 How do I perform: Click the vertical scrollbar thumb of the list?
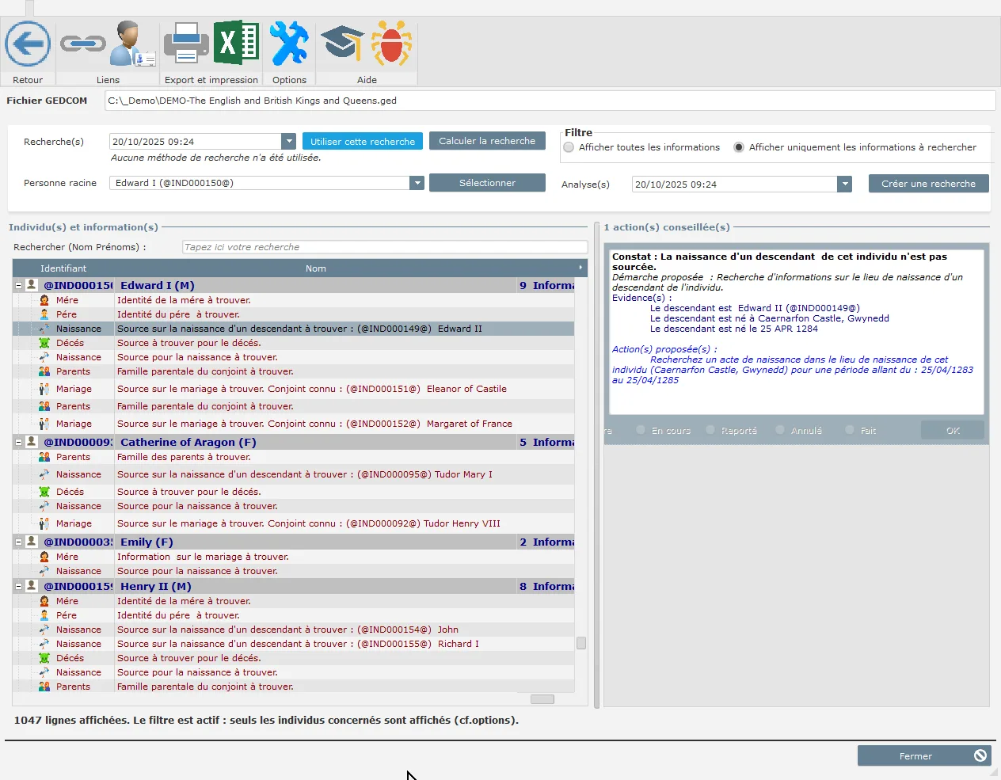[581, 643]
